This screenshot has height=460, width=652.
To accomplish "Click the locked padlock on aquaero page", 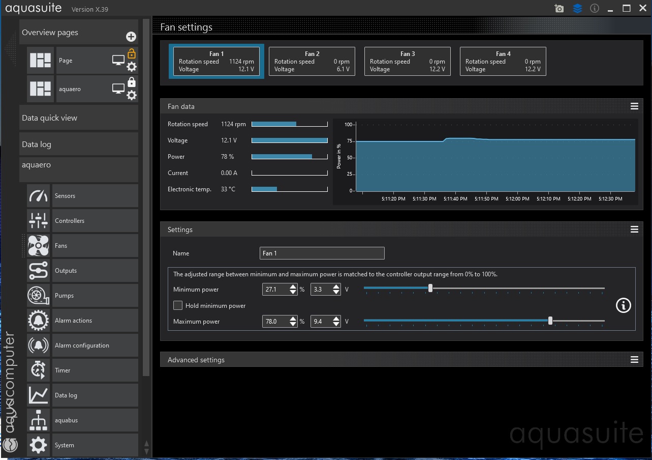I will click(132, 82).
